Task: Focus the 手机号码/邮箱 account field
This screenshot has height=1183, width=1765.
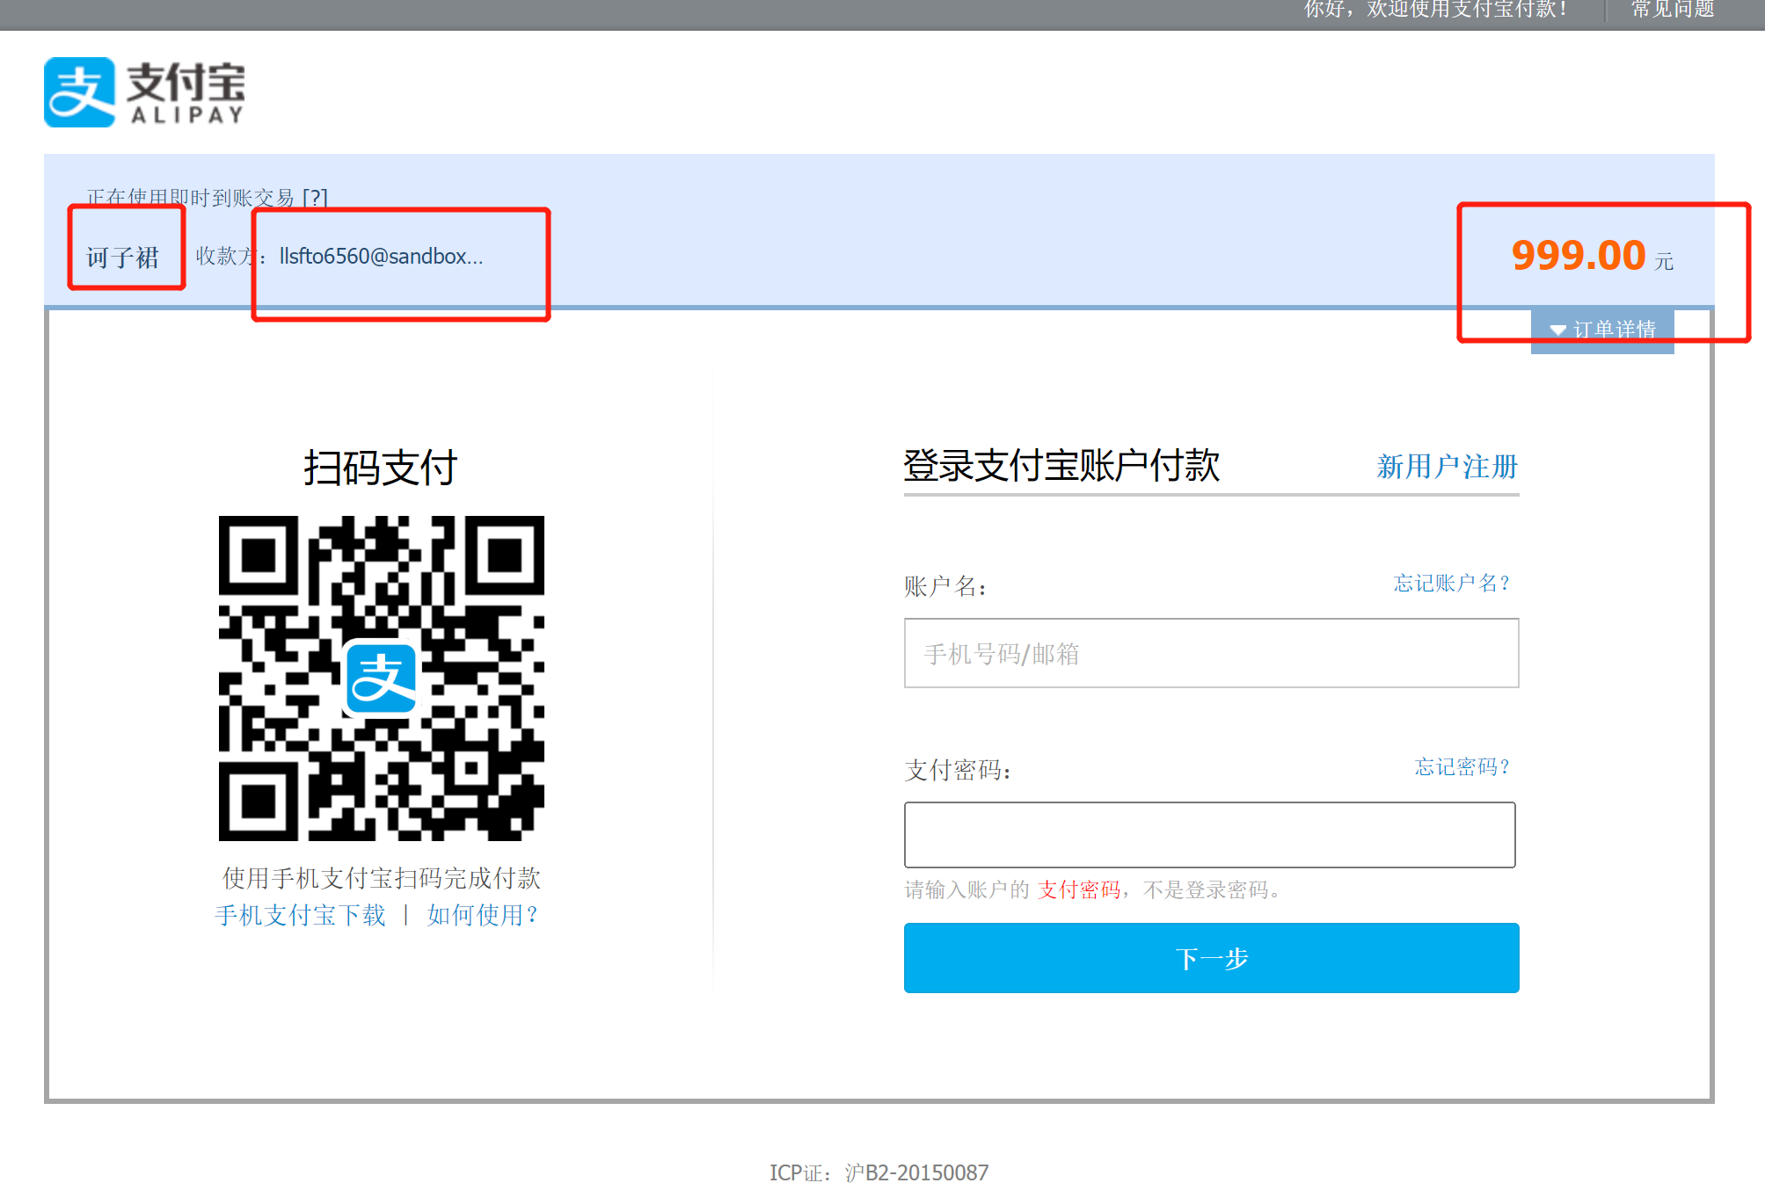Action: tap(1210, 653)
